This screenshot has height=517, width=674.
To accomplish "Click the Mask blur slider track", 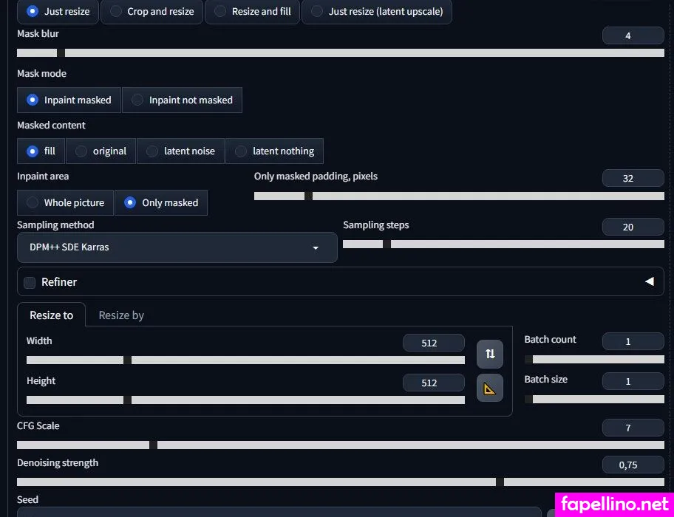I will [x=341, y=53].
